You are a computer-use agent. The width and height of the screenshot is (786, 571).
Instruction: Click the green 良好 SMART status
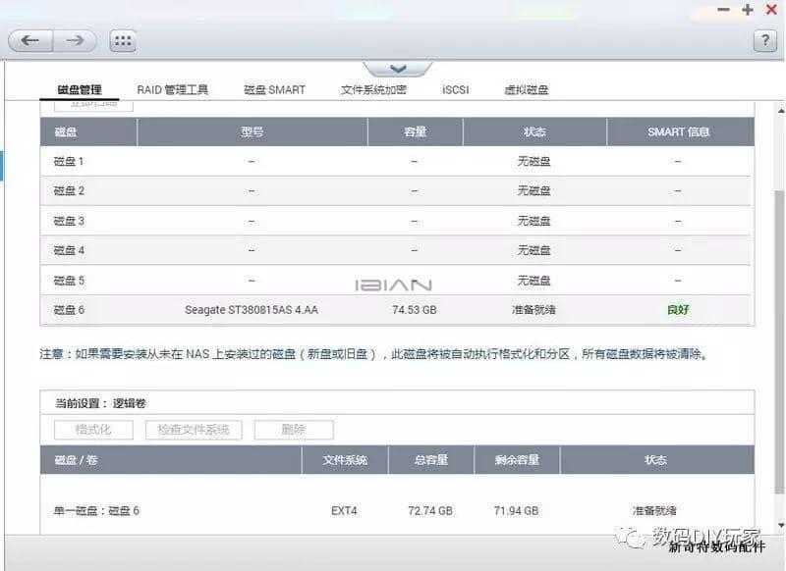click(678, 310)
